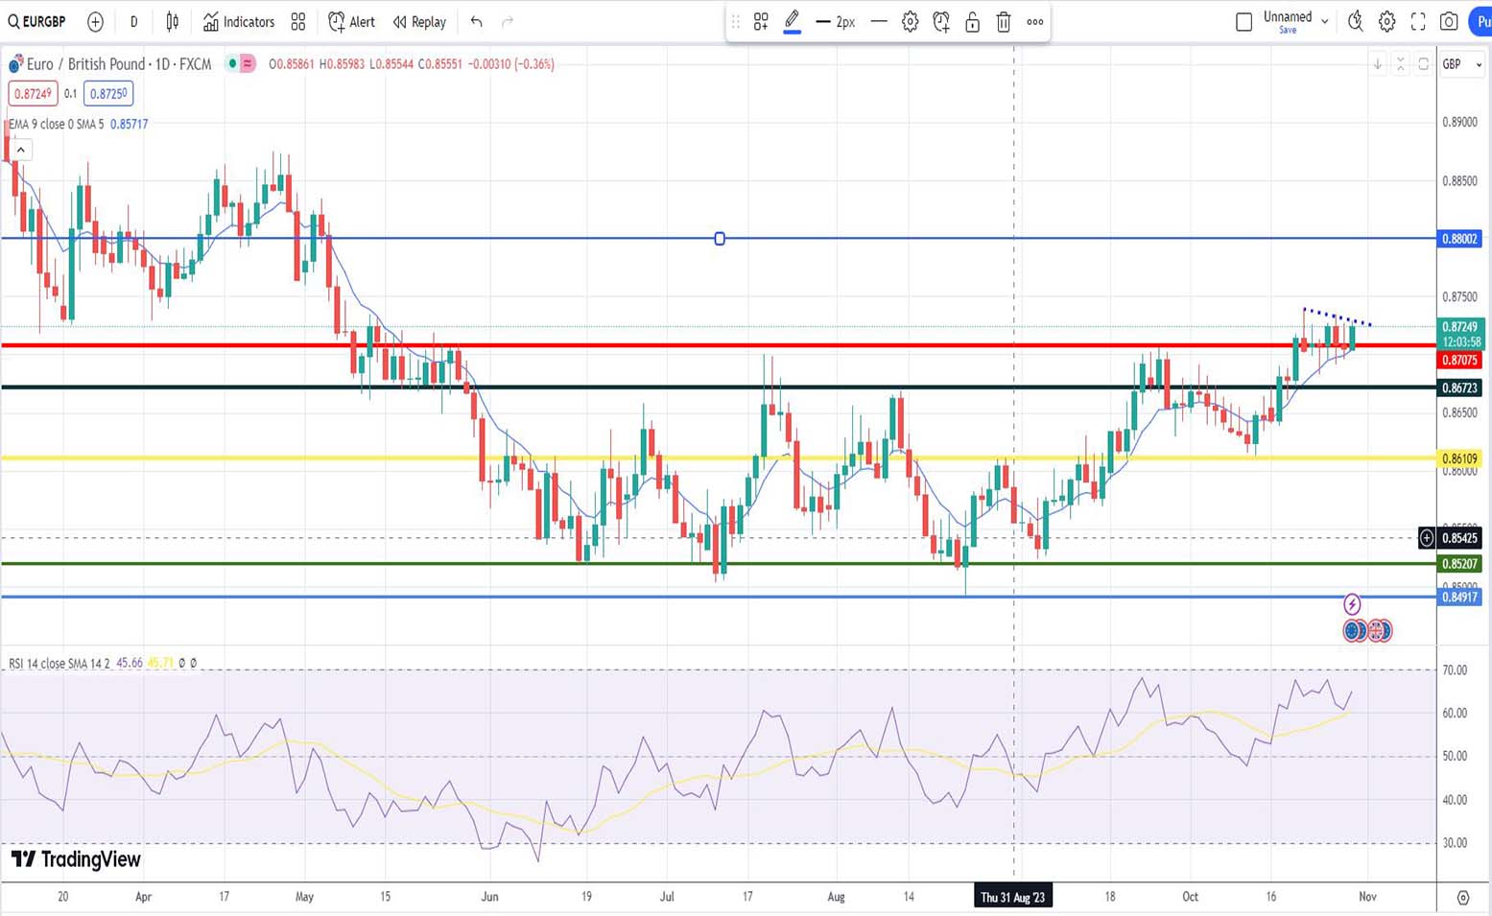Toggle the lock on selected drawing
The width and height of the screenshot is (1492, 916).
point(972,22)
